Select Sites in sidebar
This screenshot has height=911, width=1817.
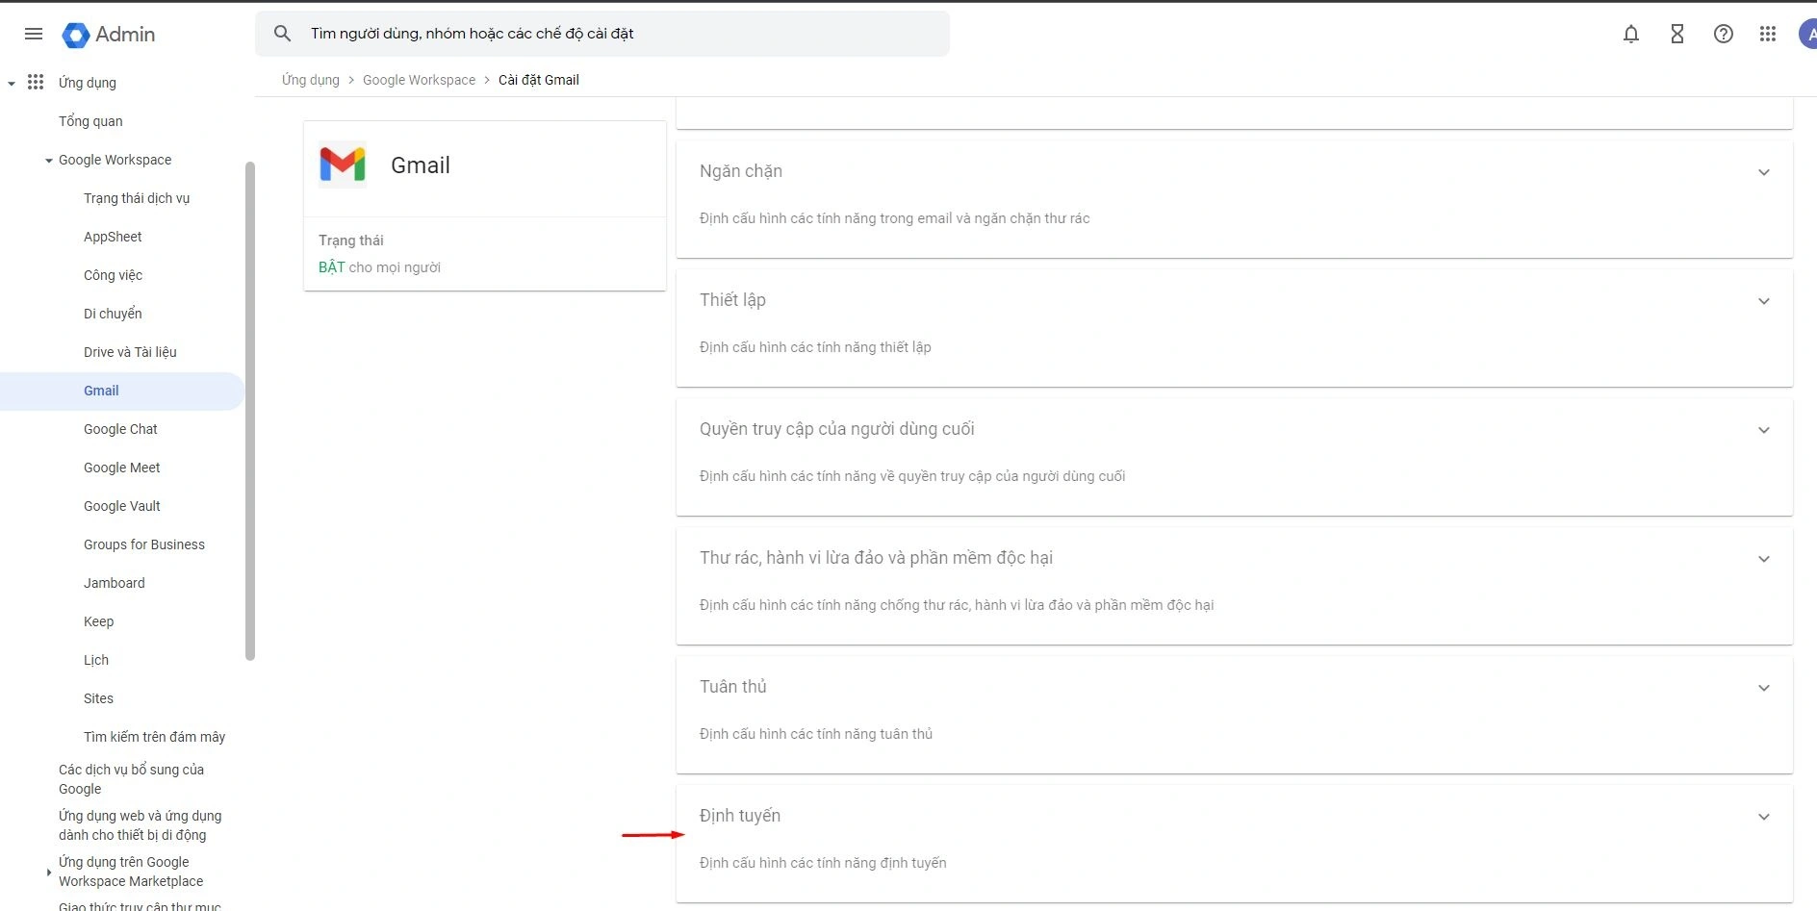[x=98, y=698]
